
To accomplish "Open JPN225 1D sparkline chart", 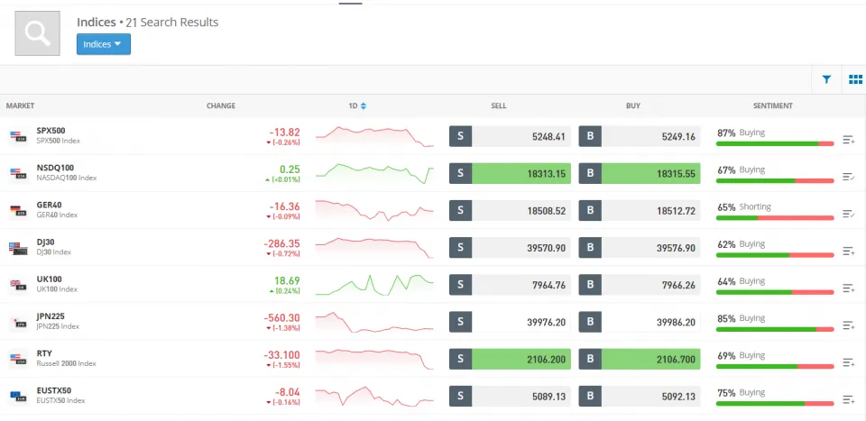I will click(374, 322).
